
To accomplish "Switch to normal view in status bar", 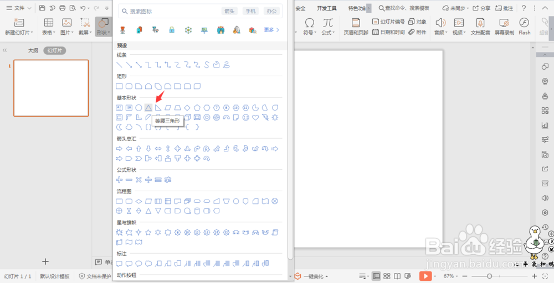I will [x=376, y=276].
